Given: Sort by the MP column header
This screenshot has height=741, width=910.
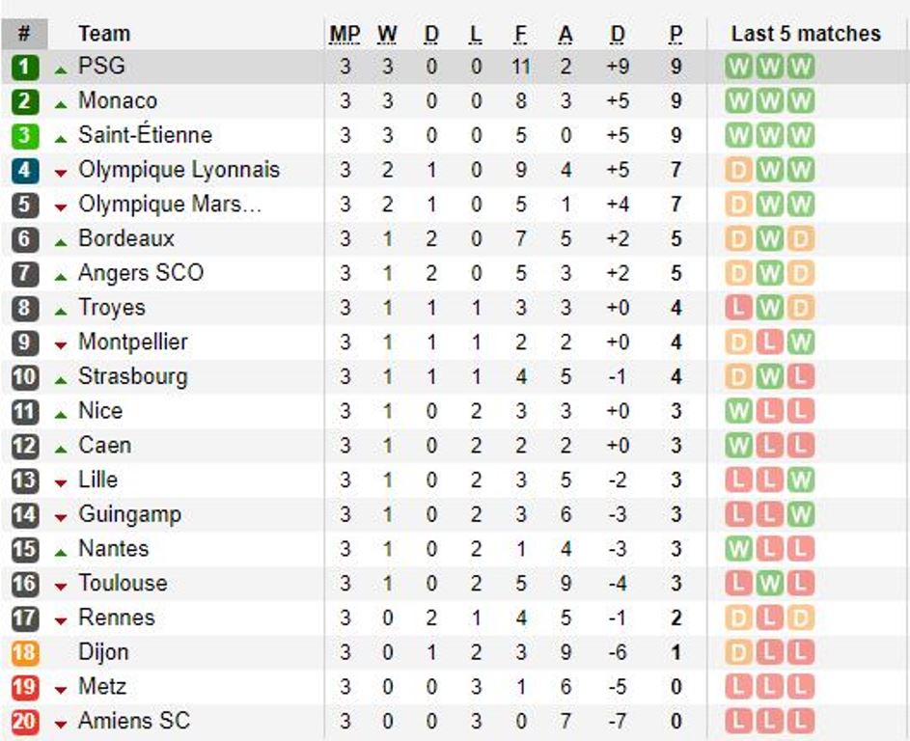Looking at the screenshot, I should [345, 34].
